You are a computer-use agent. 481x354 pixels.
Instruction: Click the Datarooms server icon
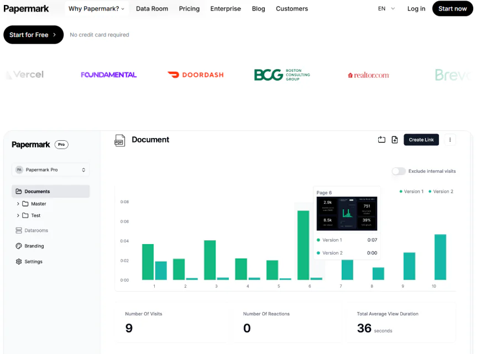tap(19, 230)
